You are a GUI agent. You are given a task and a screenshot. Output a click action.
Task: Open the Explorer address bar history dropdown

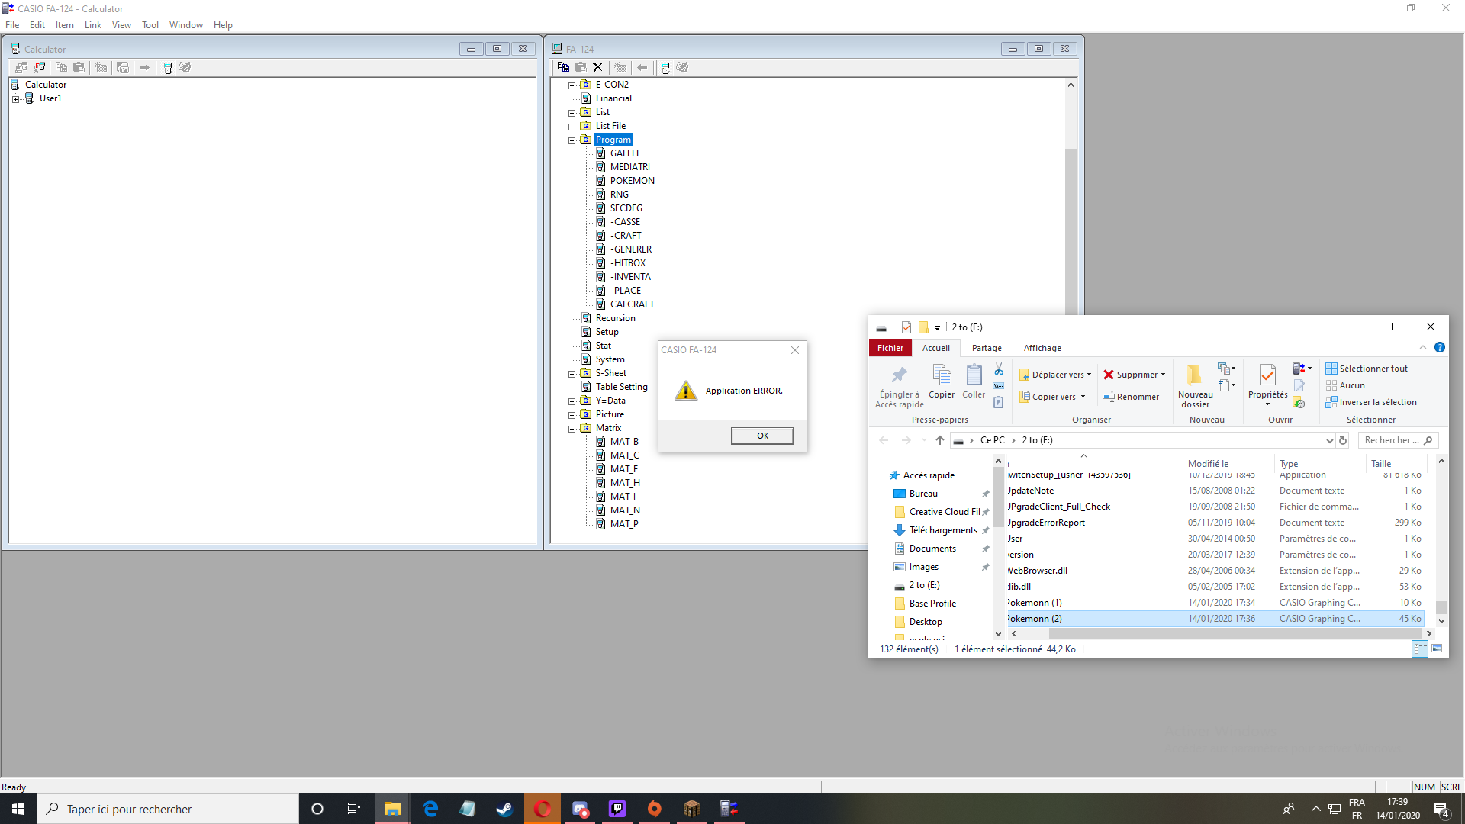click(1329, 440)
